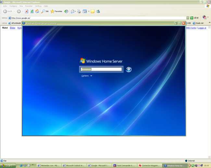Image resolution: width=211 pixels, height=168 pixels.
Task: Open the dropdown arrow beside the Back button
Action: coord(14,11)
